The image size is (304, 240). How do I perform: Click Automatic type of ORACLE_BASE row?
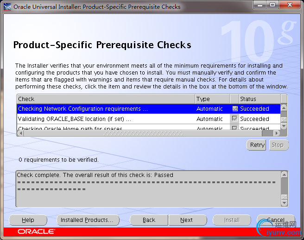click(x=209, y=119)
